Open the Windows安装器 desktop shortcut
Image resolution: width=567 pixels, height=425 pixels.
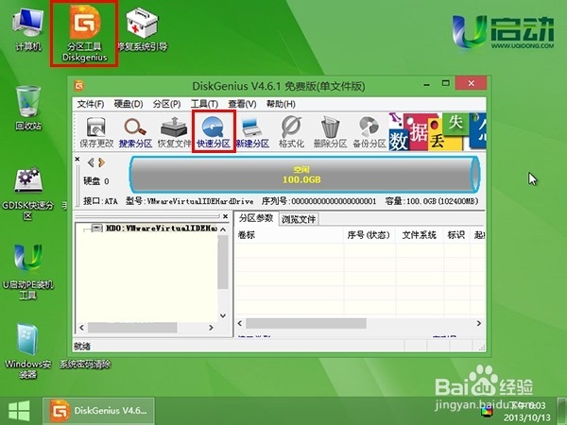coord(27,350)
